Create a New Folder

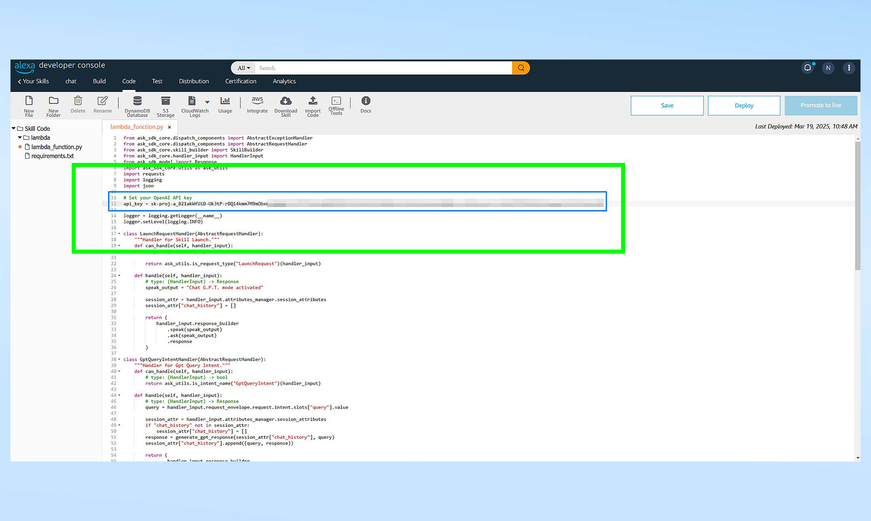point(53,105)
